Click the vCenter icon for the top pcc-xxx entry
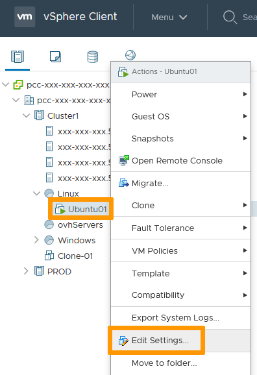This screenshot has height=375, width=257. (x=18, y=84)
